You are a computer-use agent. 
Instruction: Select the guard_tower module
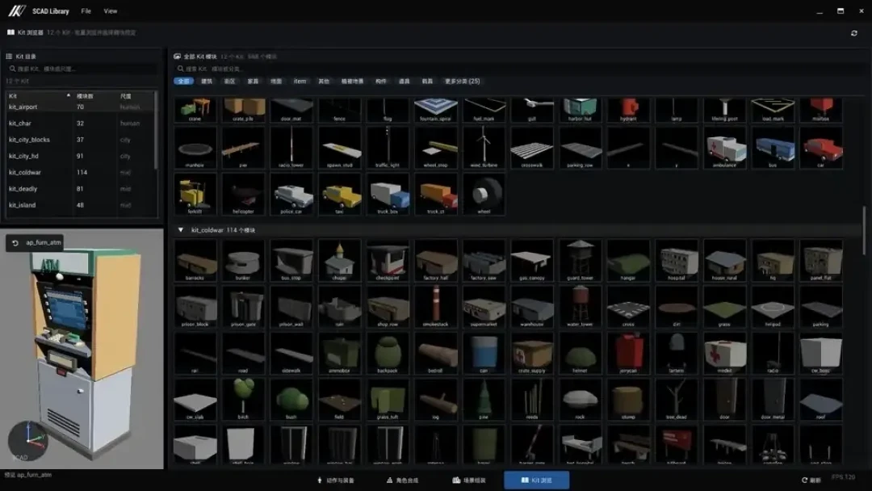580,260
